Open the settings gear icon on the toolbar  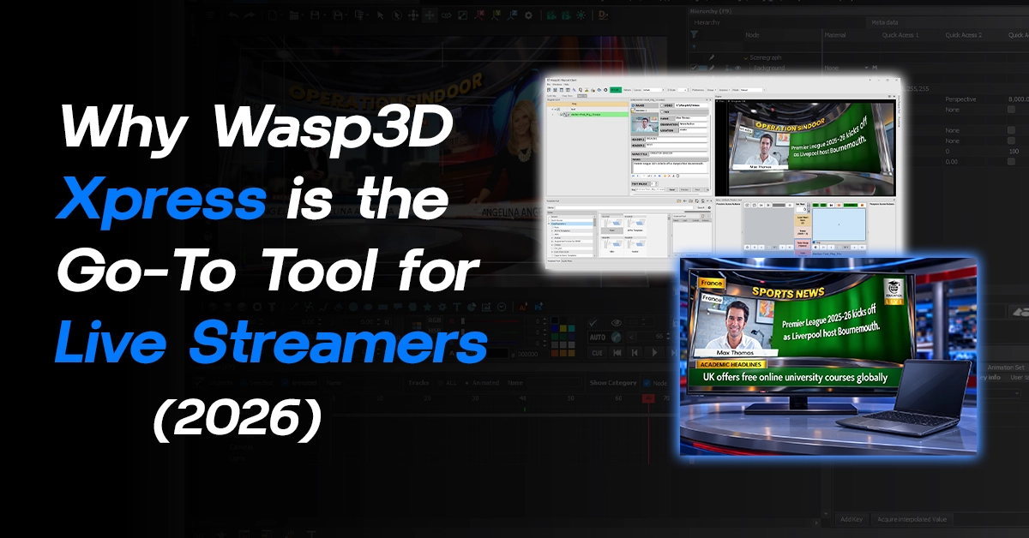click(x=528, y=15)
